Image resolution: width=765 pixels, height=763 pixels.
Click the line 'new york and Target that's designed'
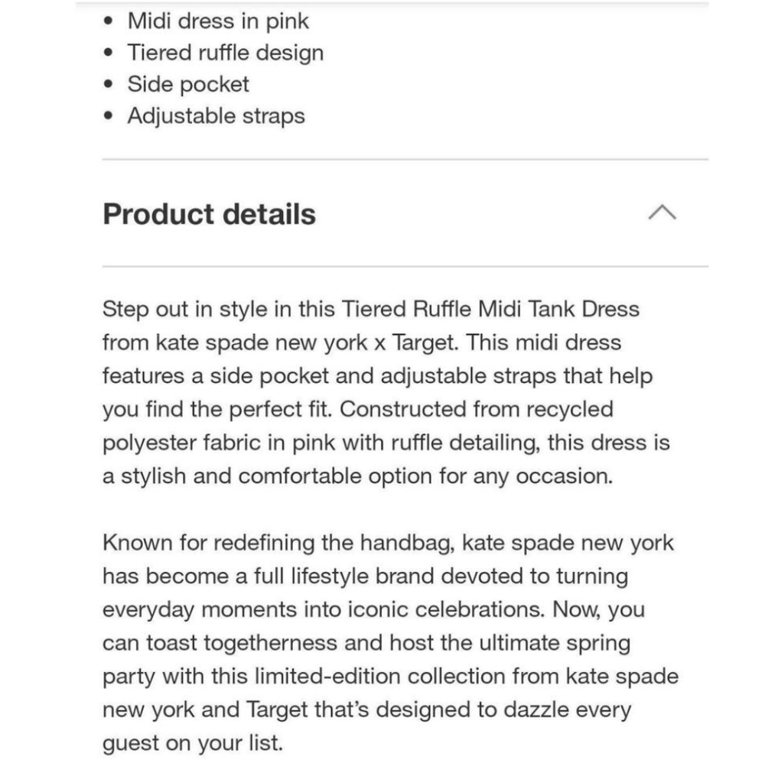(x=367, y=709)
